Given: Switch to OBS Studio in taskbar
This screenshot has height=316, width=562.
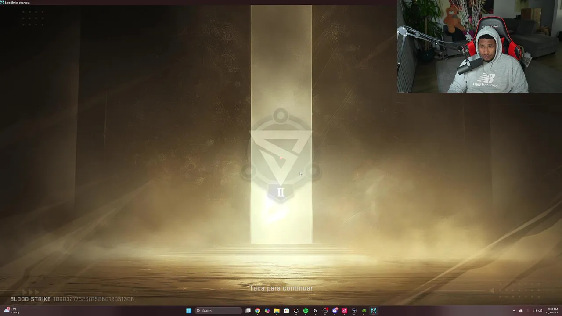Looking at the screenshot, I should coord(325,311).
